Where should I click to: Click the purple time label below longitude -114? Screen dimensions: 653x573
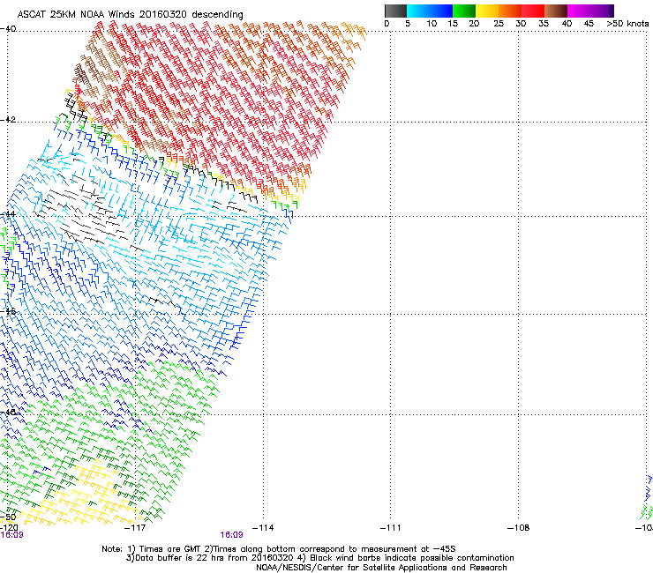tap(231, 535)
